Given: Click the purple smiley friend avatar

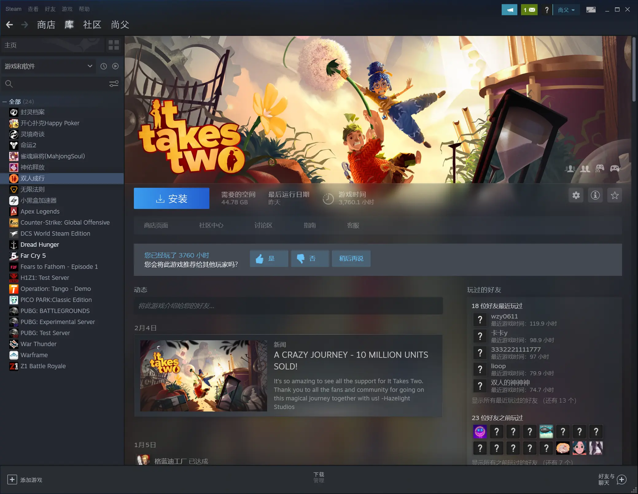Looking at the screenshot, I should tap(480, 431).
